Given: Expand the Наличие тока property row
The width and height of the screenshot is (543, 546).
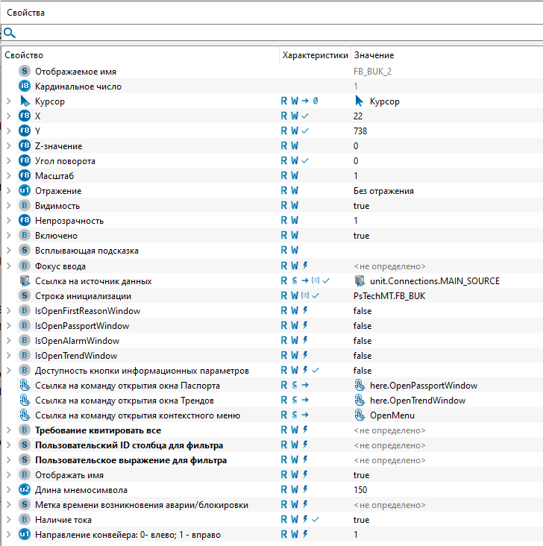Looking at the screenshot, I should [8, 520].
